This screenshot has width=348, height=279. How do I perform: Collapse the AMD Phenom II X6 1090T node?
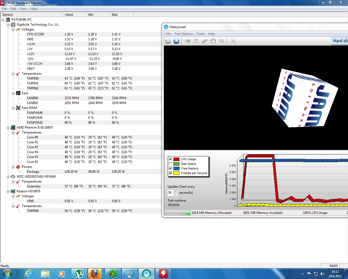pyautogui.click(x=8, y=128)
